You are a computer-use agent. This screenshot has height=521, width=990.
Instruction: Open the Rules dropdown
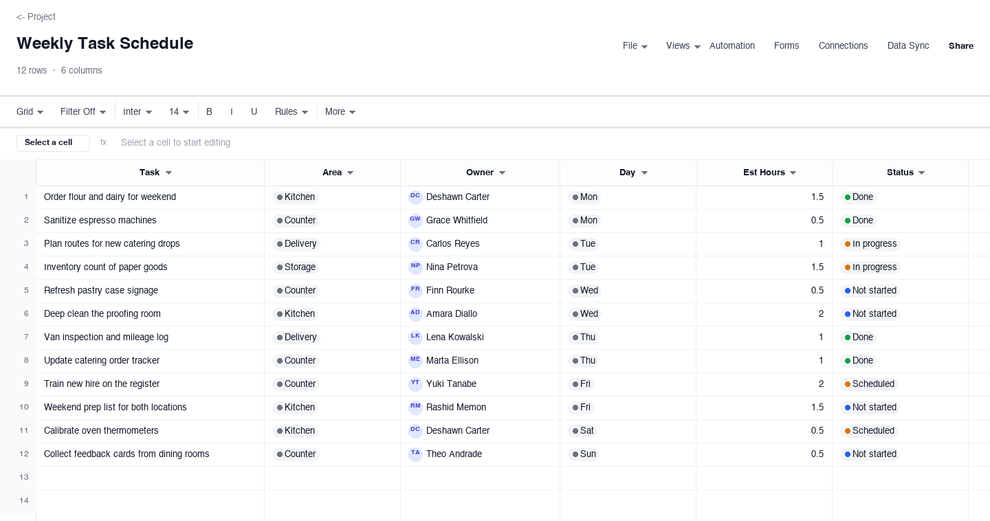291,111
